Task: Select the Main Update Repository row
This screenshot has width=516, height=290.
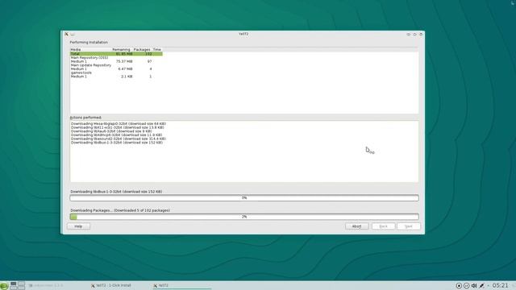Action: pyautogui.click(x=116, y=65)
